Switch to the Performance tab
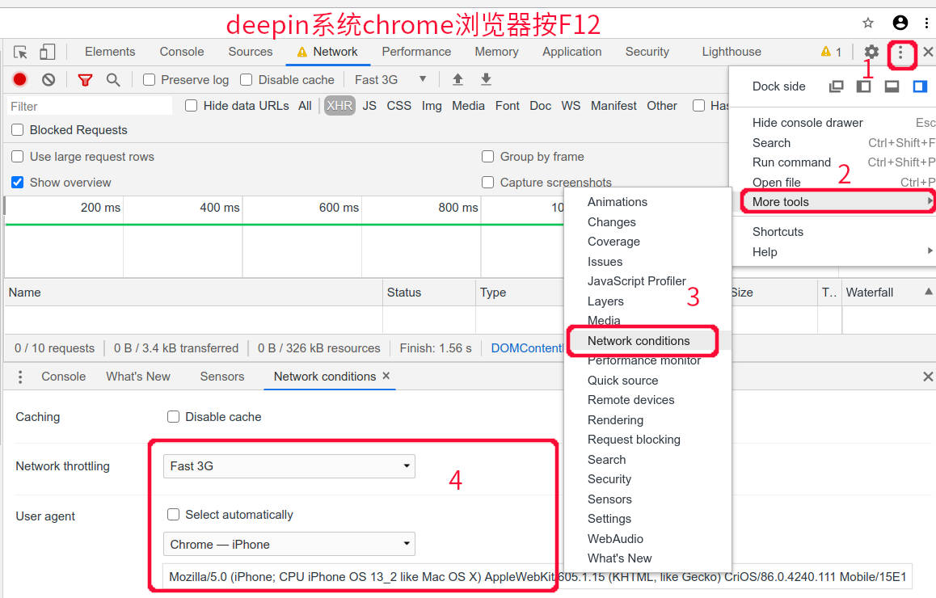Image resolution: width=936 pixels, height=598 pixels. (x=416, y=52)
